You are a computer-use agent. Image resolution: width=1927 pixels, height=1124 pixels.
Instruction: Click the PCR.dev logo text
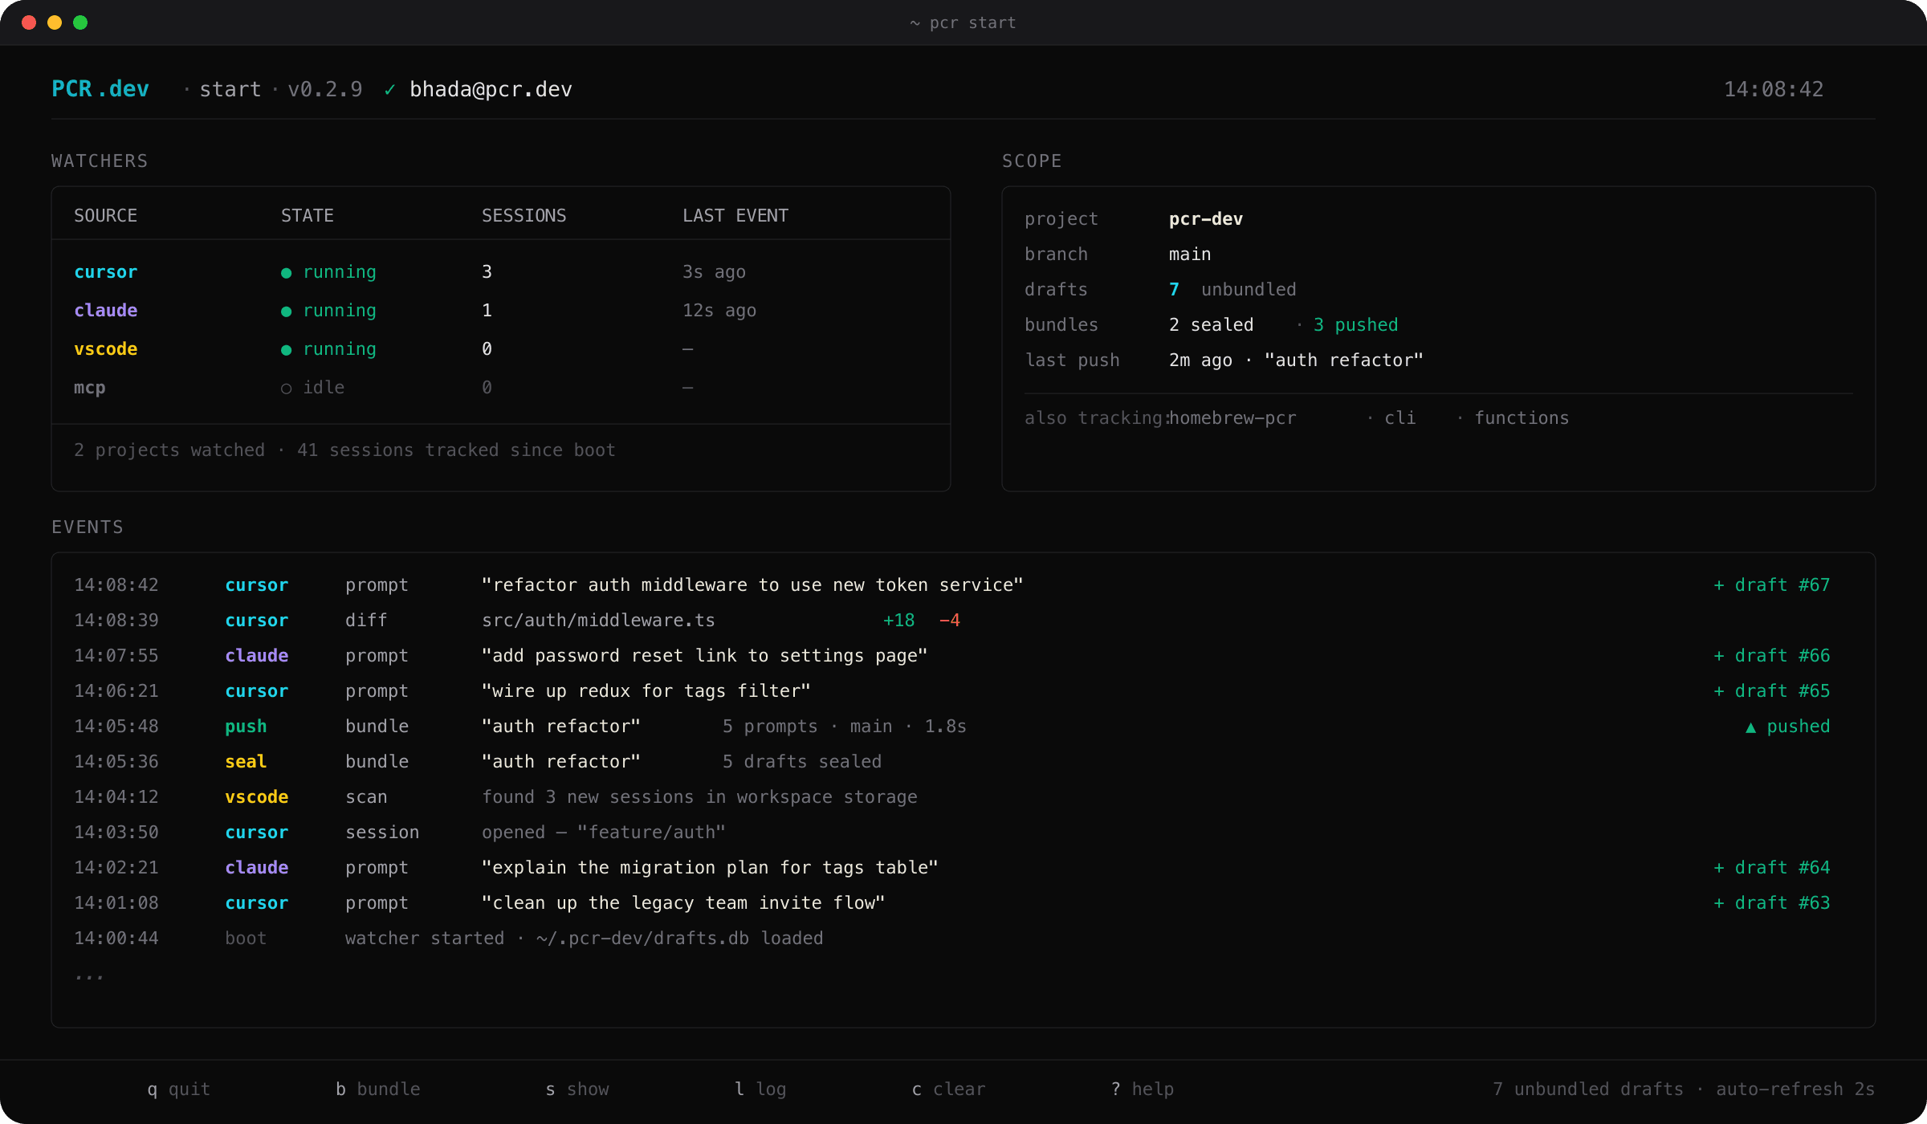tap(100, 89)
